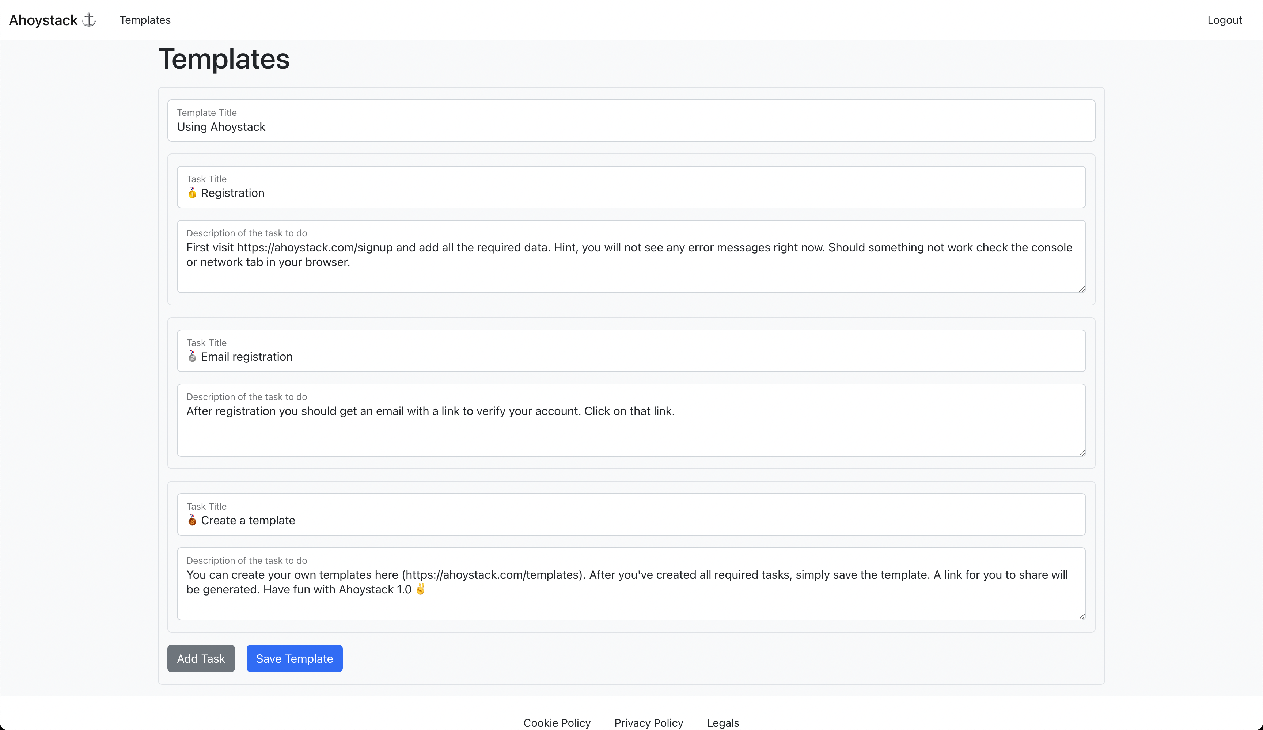Viewport: 1263px width, 730px height.
Task: Click the Save Template button
Action: [294, 658]
